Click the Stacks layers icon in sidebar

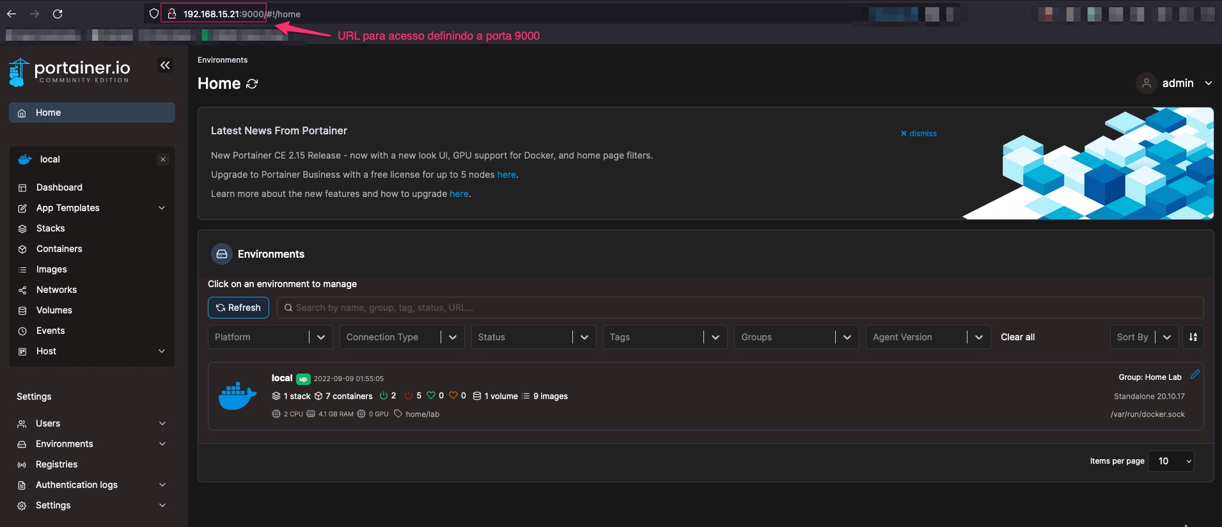pyautogui.click(x=22, y=229)
